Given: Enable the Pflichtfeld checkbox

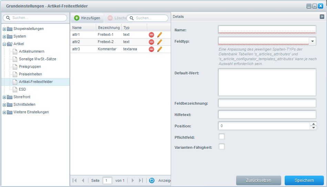Looking at the screenshot, I should click(222, 137).
